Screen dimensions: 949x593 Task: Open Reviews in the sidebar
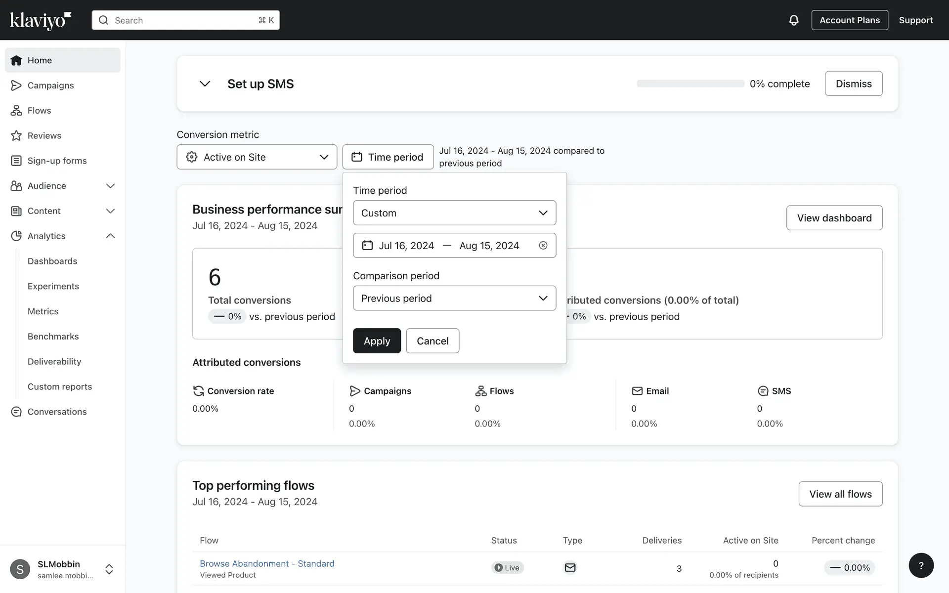tap(44, 136)
